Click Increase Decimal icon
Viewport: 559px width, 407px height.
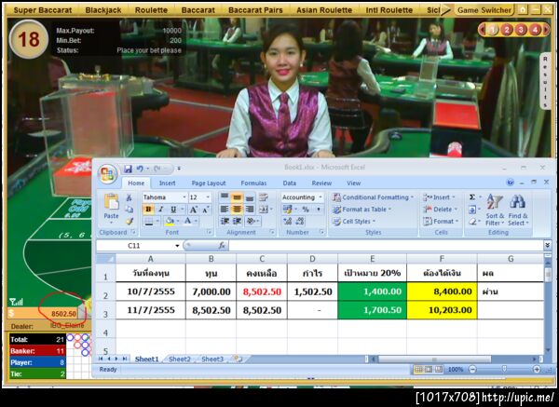point(287,222)
